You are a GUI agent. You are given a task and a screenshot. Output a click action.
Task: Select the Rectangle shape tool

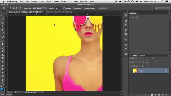pos(2,76)
